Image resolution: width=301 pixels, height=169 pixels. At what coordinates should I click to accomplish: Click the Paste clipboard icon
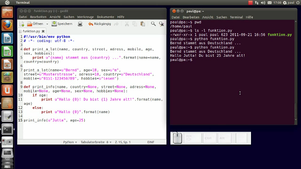coord(143,24)
